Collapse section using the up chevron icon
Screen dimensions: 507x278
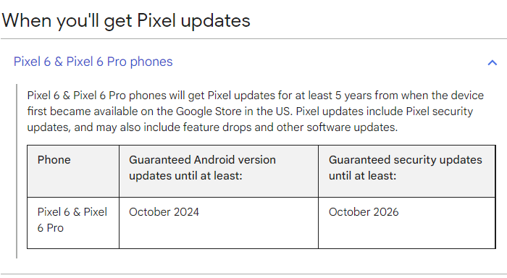[x=492, y=62]
